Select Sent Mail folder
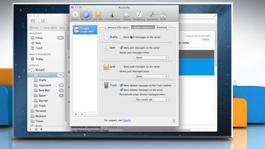The image size is (265, 149). tap(46, 90)
